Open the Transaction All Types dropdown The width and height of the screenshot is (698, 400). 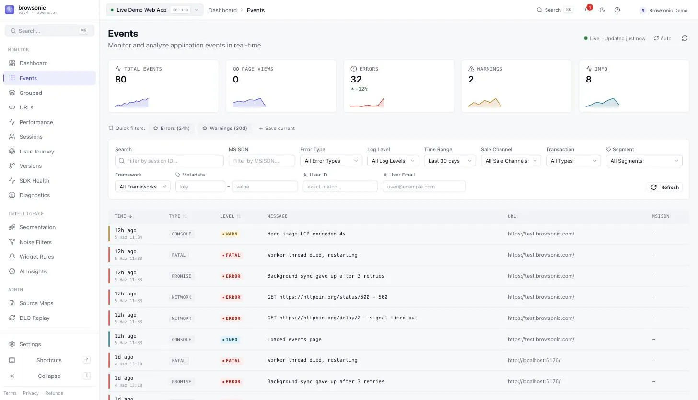point(573,161)
